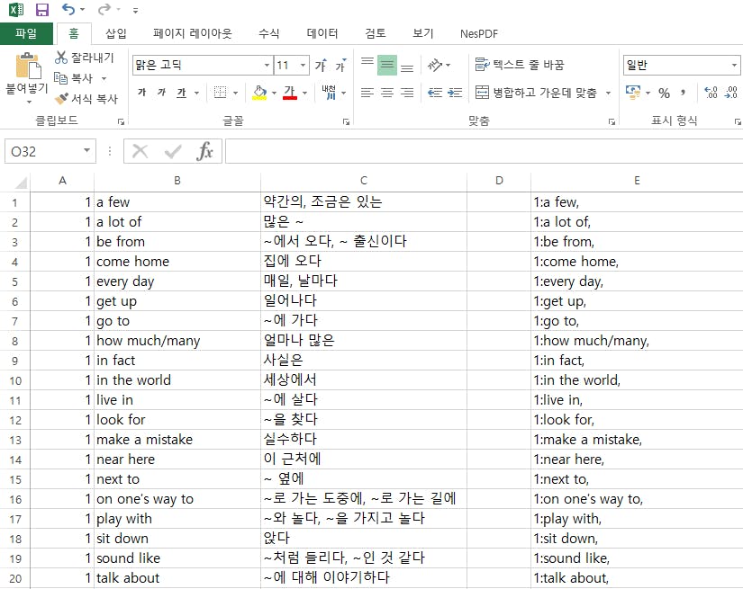Switch to the 페이지 레이아웃 tab
Viewport: 743px width, 589px height.
[x=193, y=33]
